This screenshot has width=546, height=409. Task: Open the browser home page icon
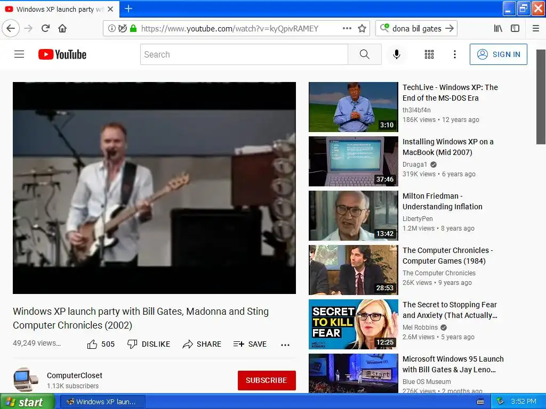point(62,28)
